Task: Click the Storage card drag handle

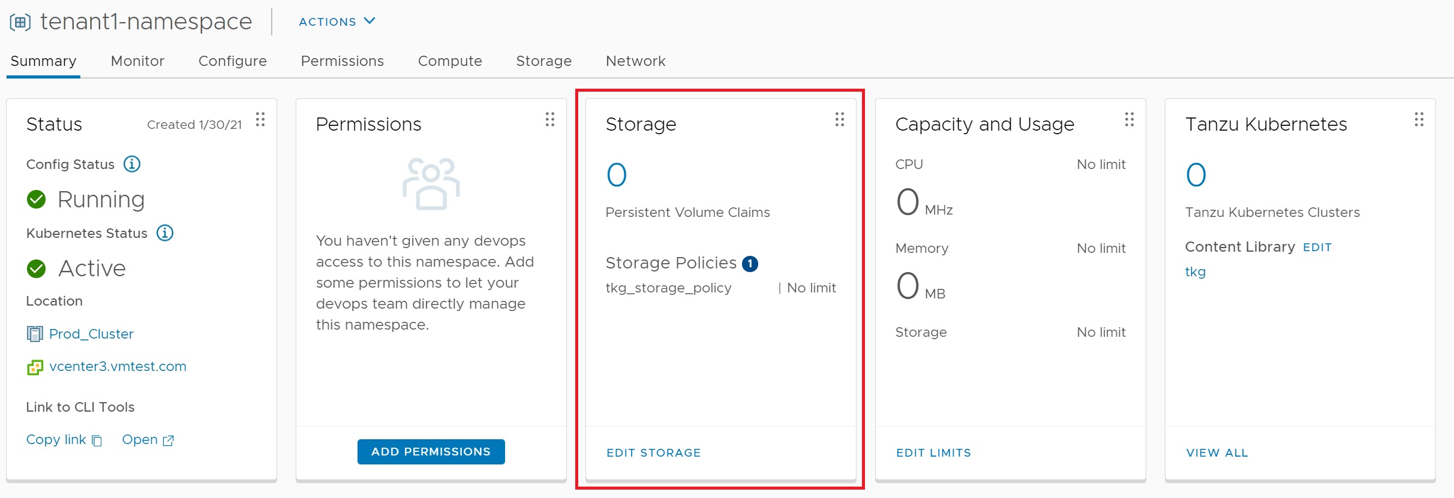Action: 839,119
